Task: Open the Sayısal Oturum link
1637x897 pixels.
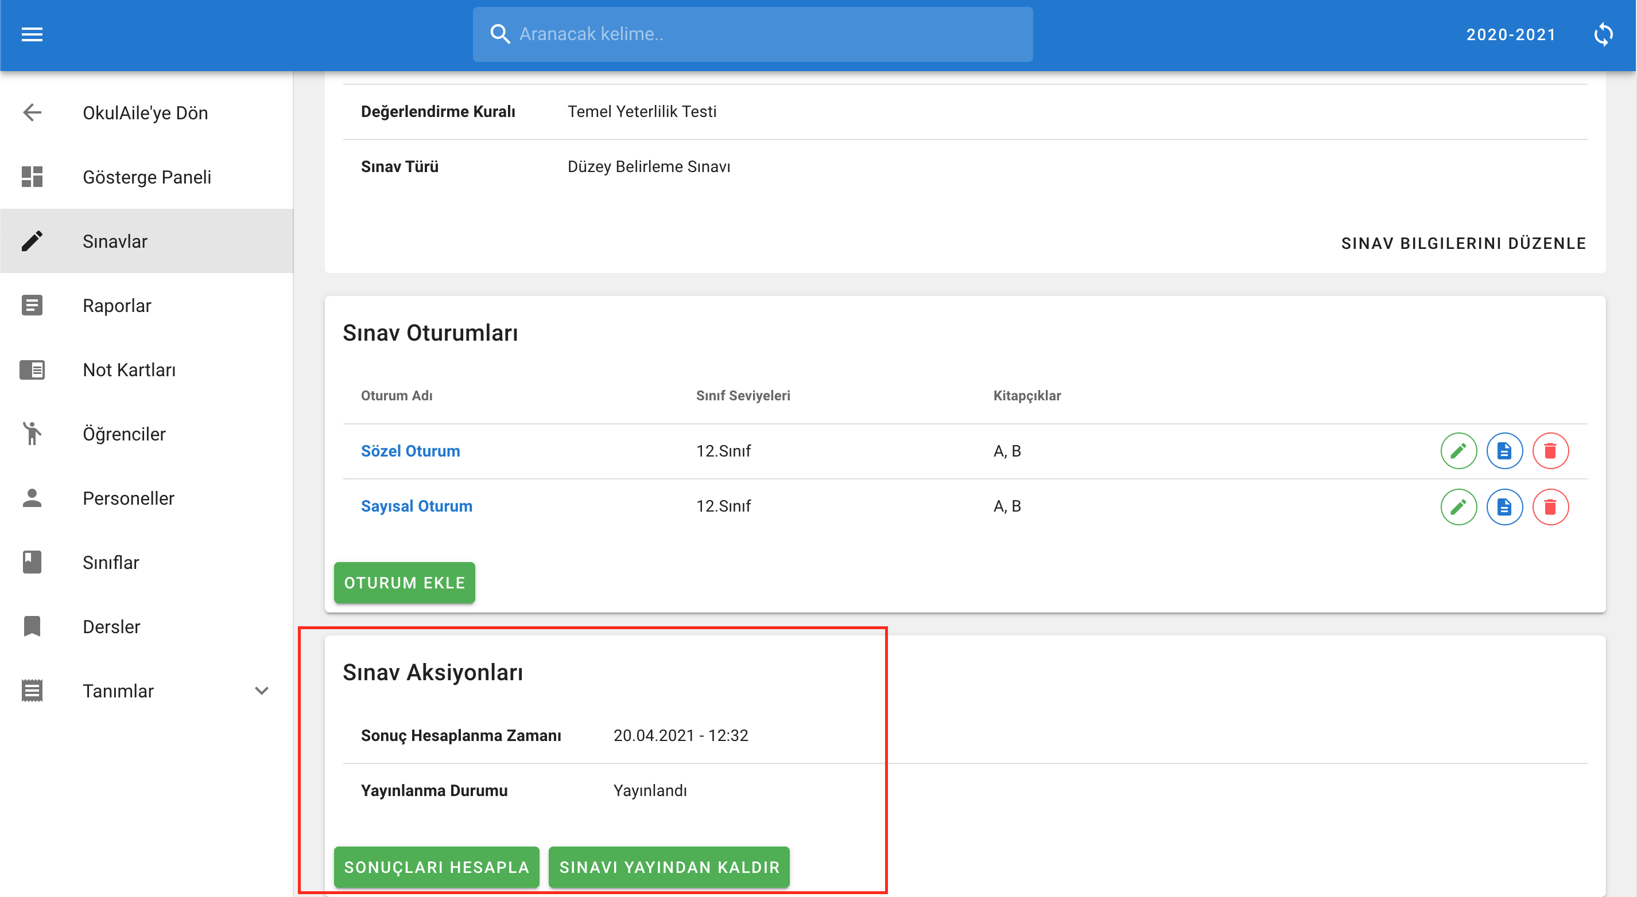Action: [417, 506]
